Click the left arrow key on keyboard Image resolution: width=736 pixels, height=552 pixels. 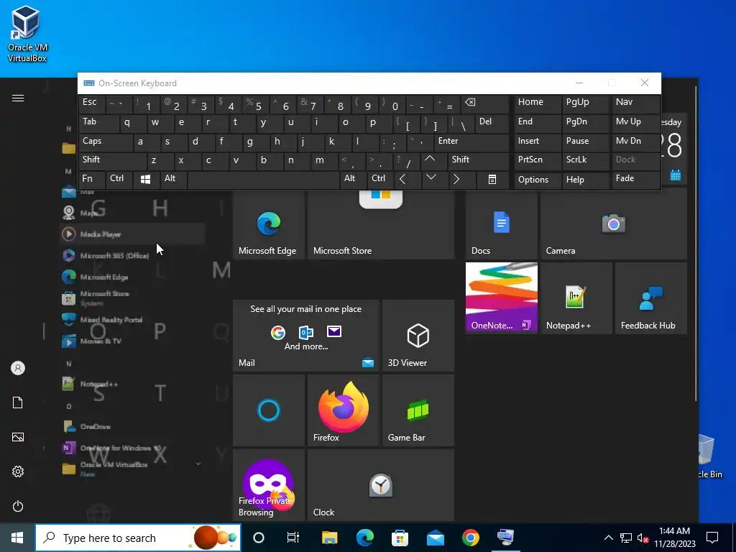[408, 179]
